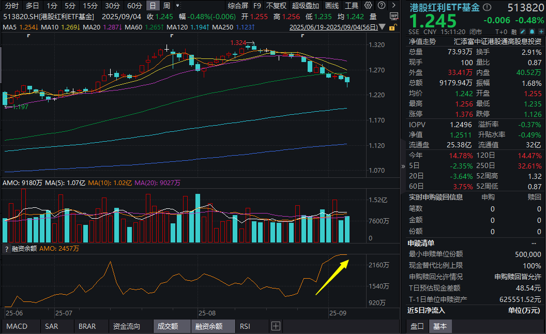Click the 》 arrows on the panel edge

click(402, 166)
